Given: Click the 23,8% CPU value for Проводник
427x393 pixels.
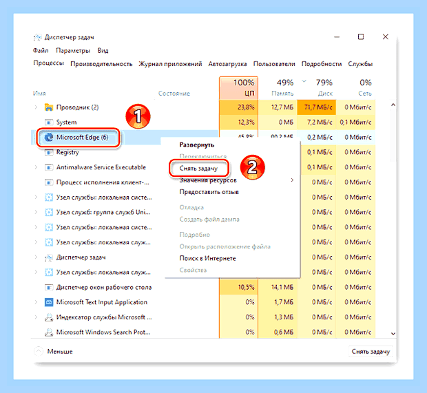Looking at the screenshot, I should click(246, 107).
